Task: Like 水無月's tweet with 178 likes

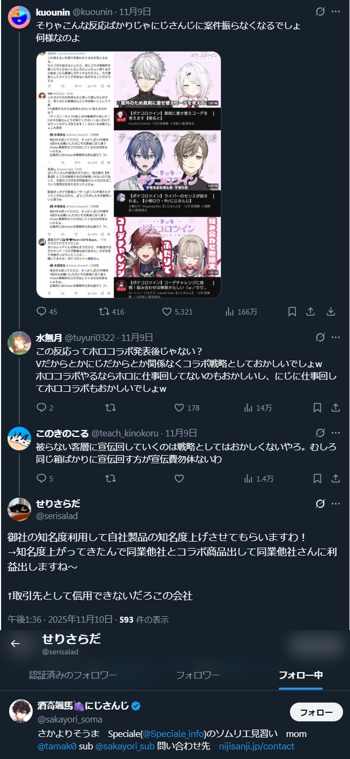Action: click(187, 408)
